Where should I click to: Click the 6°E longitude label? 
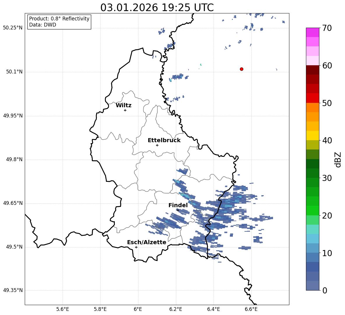point(138,309)
